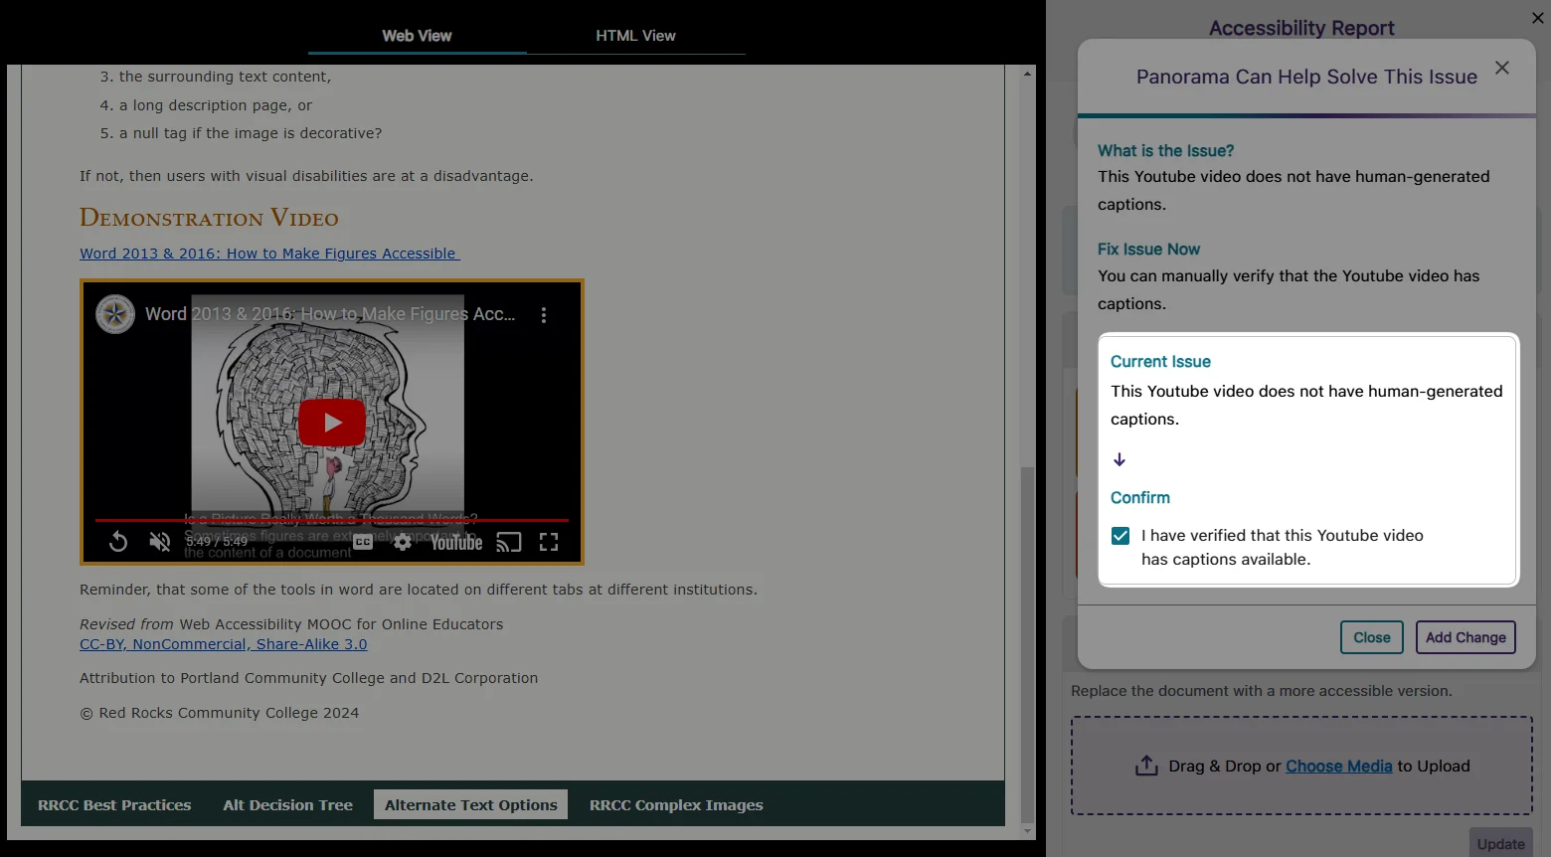Uncheck the verified captions checkbox
1551x857 pixels.
1120,536
